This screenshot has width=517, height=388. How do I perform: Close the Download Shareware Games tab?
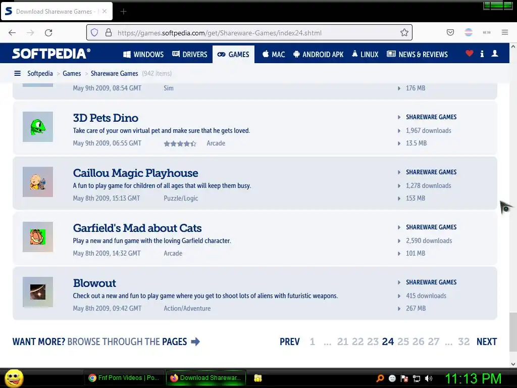tap(104, 11)
